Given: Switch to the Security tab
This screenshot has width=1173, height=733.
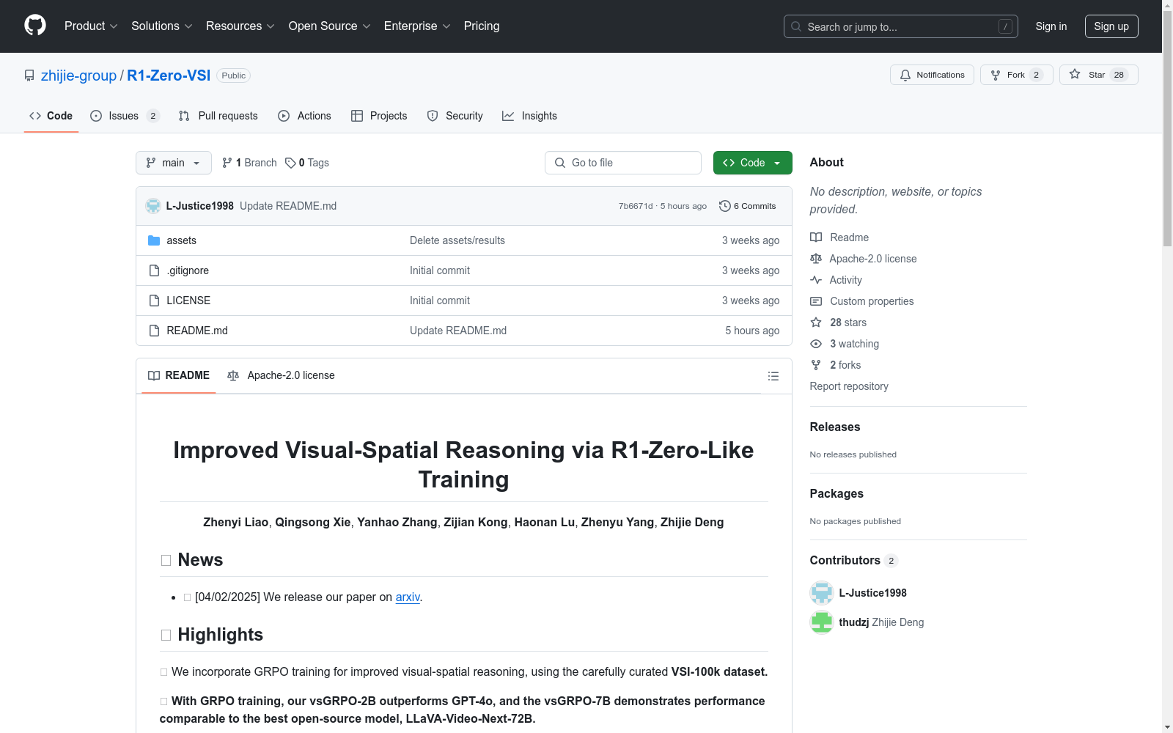Looking at the screenshot, I should [x=455, y=116].
